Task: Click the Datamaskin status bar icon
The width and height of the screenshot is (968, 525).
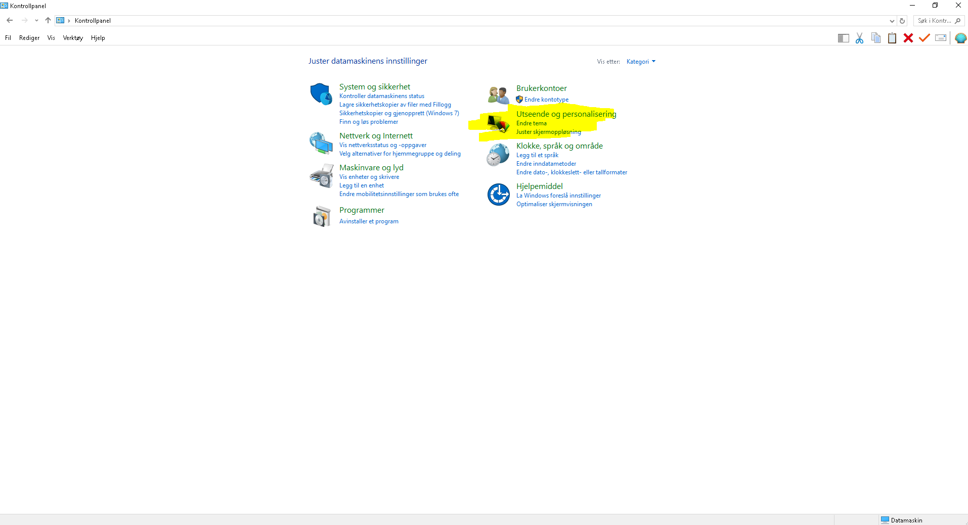Action: click(x=885, y=520)
